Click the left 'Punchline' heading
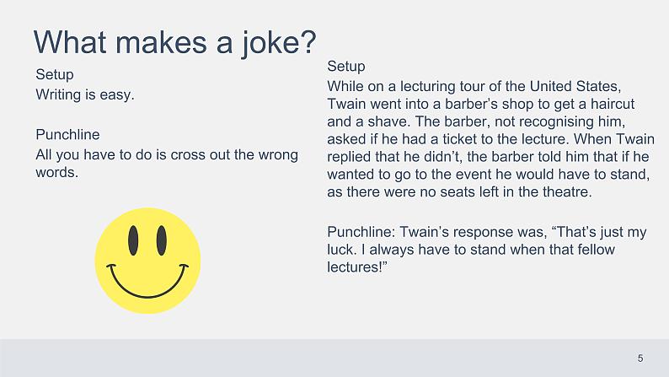 click(x=67, y=134)
